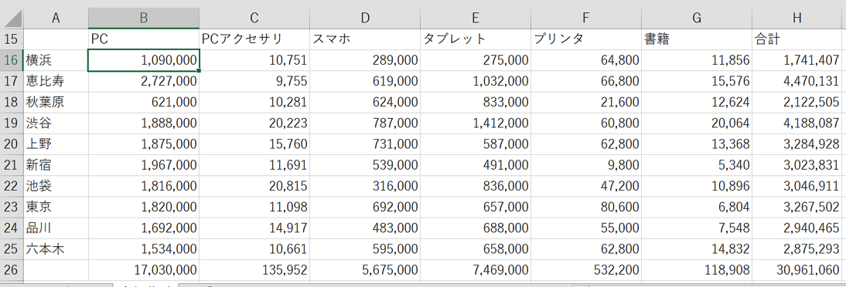Select the 渋谷 cell

(56, 123)
